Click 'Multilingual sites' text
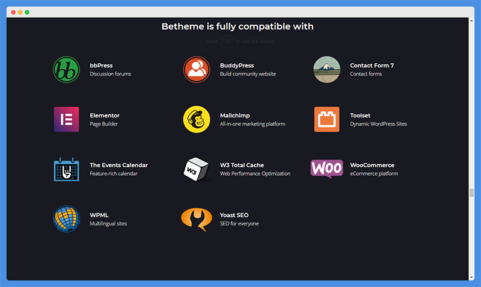The width and height of the screenshot is (481, 287). point(108,224)
